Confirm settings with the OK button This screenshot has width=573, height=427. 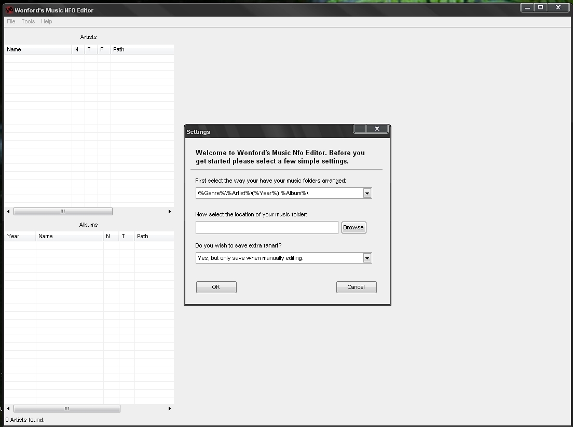tap(216, 287)
